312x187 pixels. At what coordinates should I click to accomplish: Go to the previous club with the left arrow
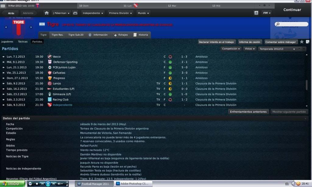point(6,27)
